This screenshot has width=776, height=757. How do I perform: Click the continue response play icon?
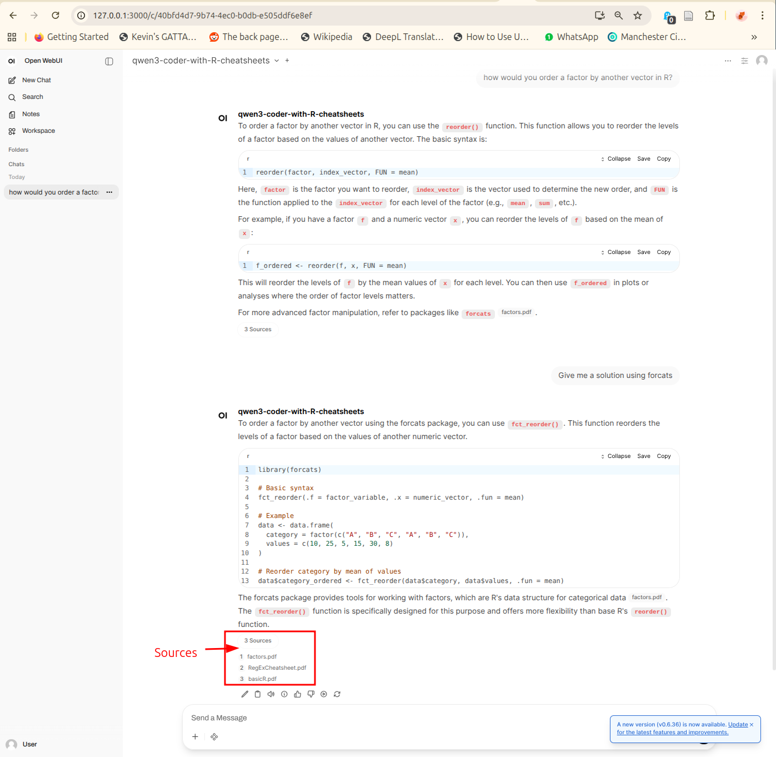click(324, 694)
